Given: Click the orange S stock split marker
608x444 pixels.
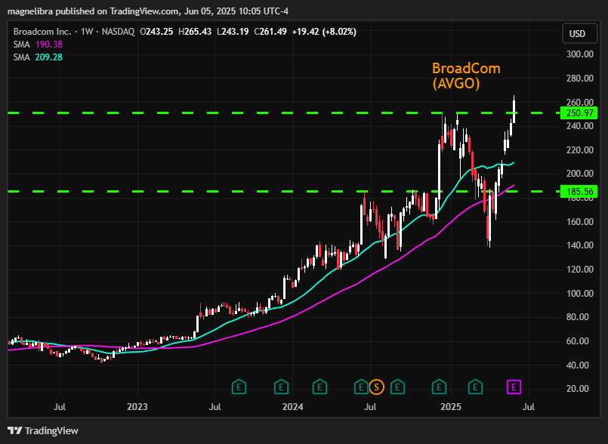Looking at the screenshot, I should (x=376, y=387).
